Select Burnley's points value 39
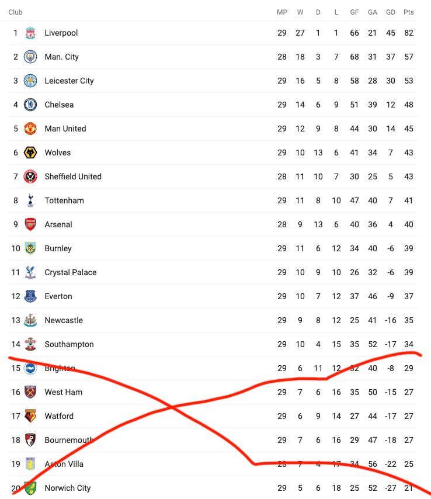 pyautogui.click(x=408, y=248)
